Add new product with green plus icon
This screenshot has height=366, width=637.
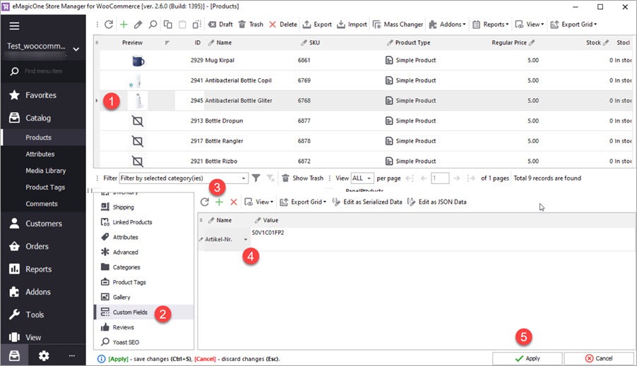click(124, 24)
